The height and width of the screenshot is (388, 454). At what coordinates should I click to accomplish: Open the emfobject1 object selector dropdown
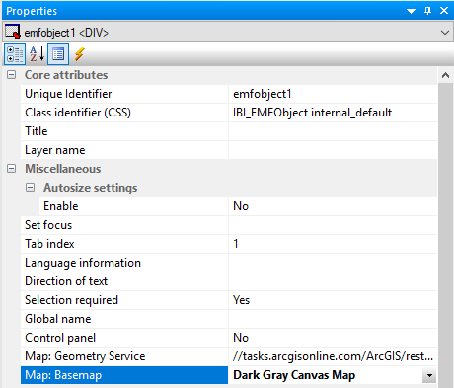pyautogui.click(x=445, y=33)
